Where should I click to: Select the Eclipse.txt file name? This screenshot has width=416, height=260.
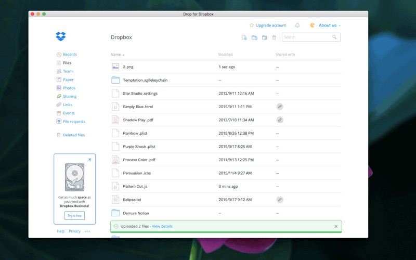[x=132, y=200]
